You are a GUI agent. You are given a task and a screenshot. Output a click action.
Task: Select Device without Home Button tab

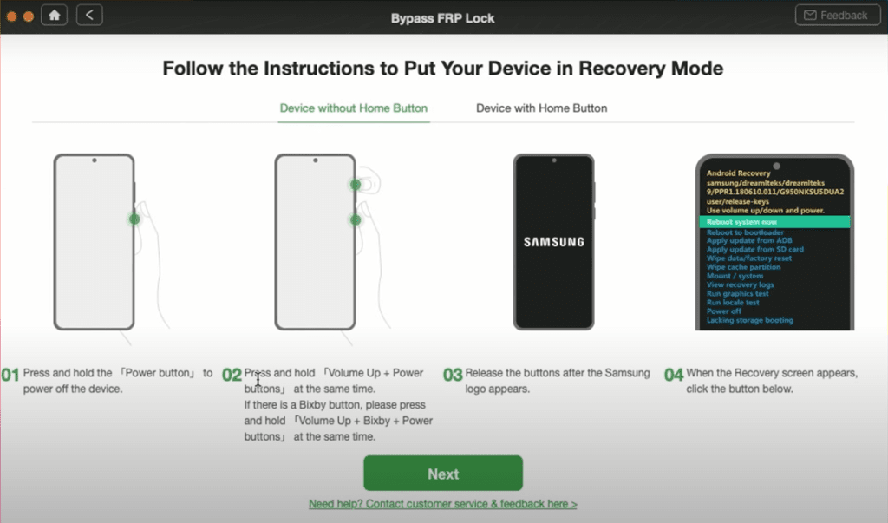click(354, 108)
